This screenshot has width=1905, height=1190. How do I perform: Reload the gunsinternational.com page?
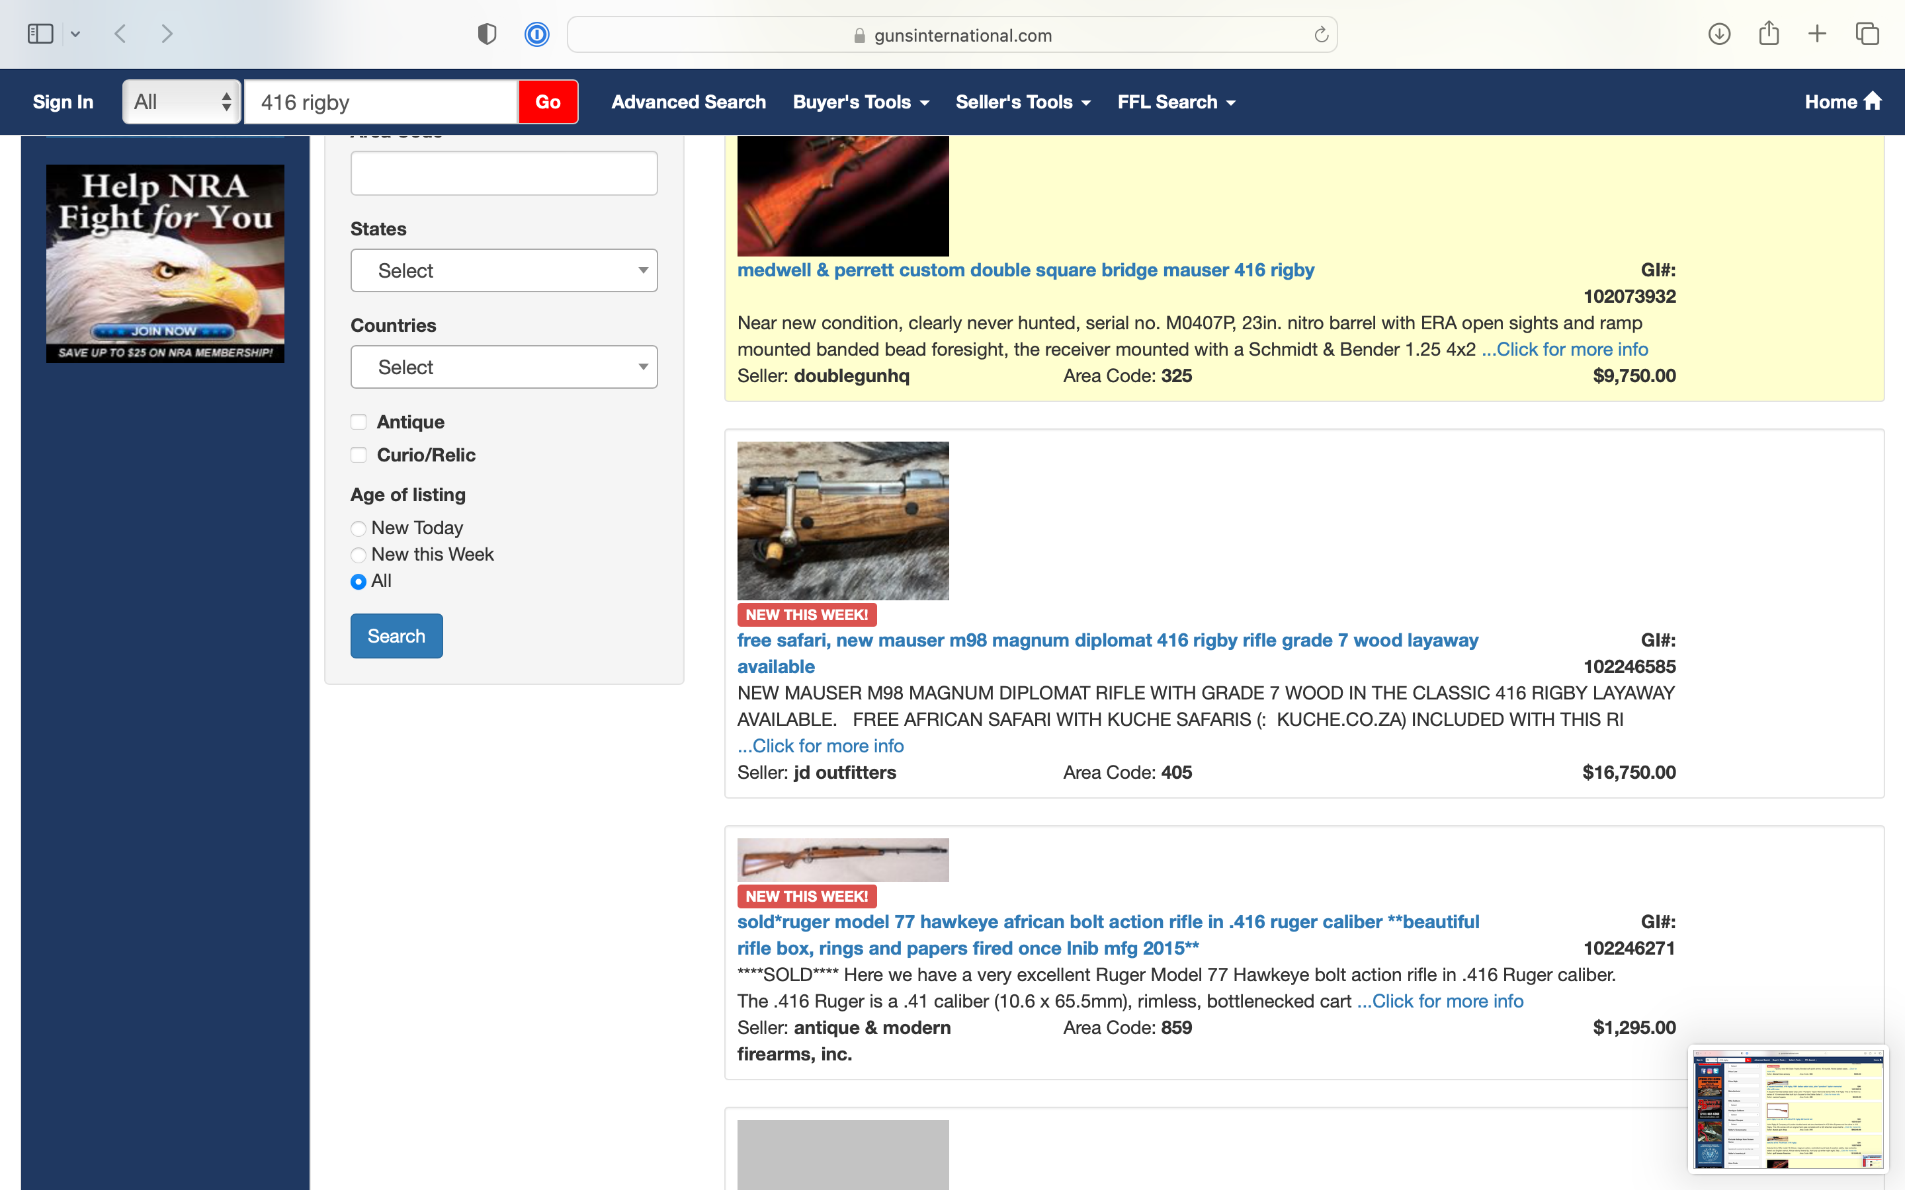[1321, 34]
